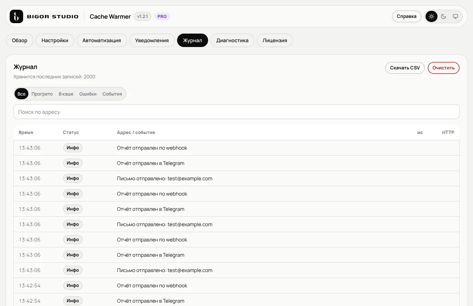
Task: Show only События entries
Action: pyautogui.click(x=112, y=94)
